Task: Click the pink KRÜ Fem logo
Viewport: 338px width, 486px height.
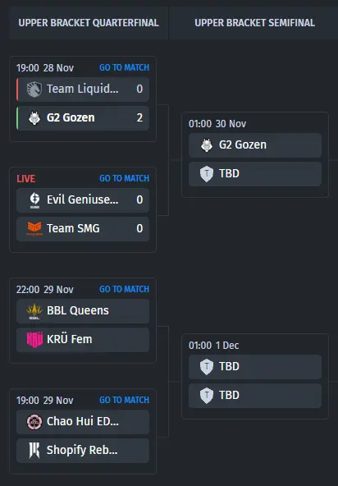Action: tap(34, 340)
